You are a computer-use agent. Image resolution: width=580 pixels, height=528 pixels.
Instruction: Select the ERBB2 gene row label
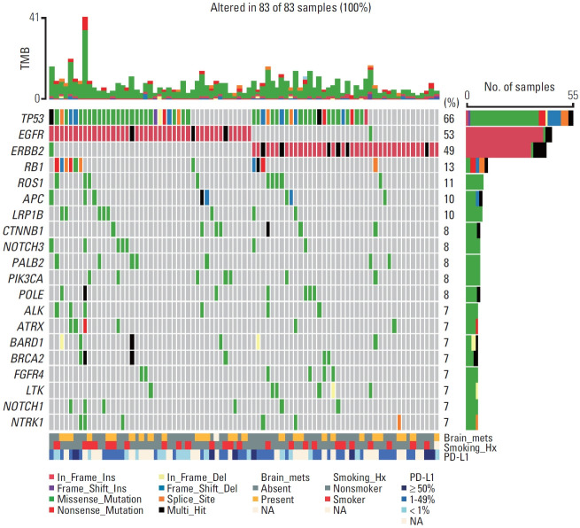click(27, 151)
